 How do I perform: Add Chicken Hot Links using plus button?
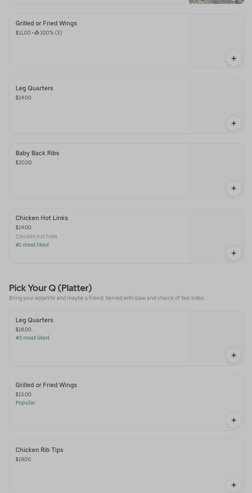(x=233, y=253)
